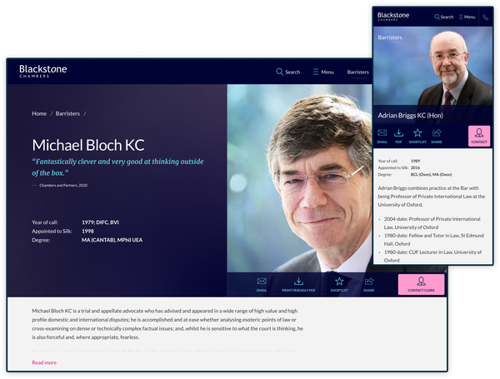Click Michael Bloch's portrait photo
Image resolution: width=500 pixels, height=379 pixels.
click(299, 178)
